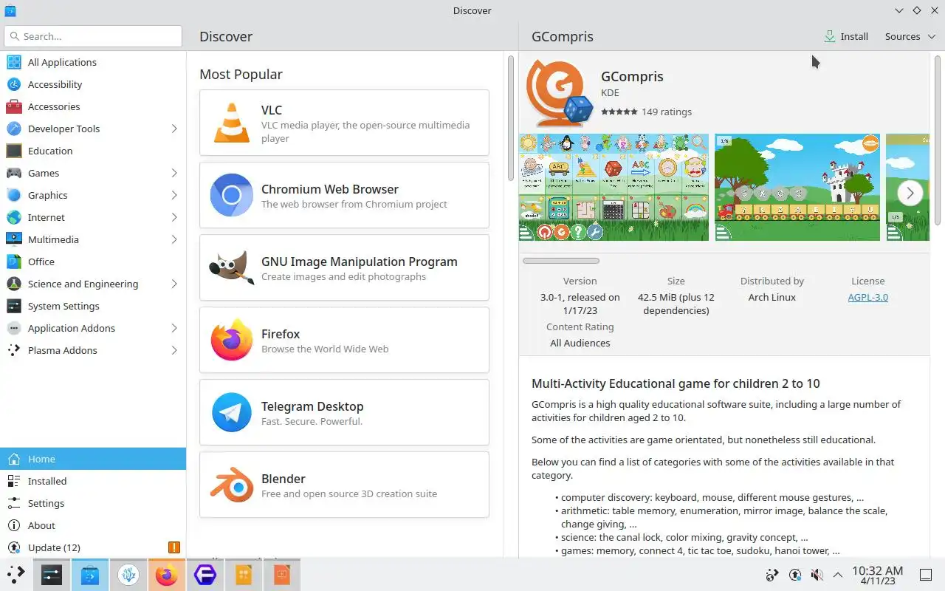Open the About page
Image resolution: width=945 pixels, height=591 pixels.
tap(93, 525)
